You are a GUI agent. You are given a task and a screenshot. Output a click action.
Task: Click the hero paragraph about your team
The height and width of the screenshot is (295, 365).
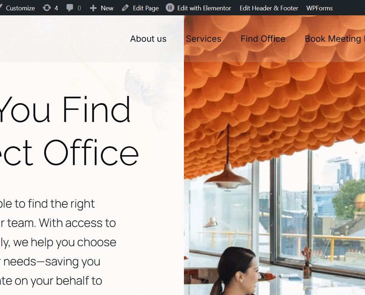click(x=58, y=242)
